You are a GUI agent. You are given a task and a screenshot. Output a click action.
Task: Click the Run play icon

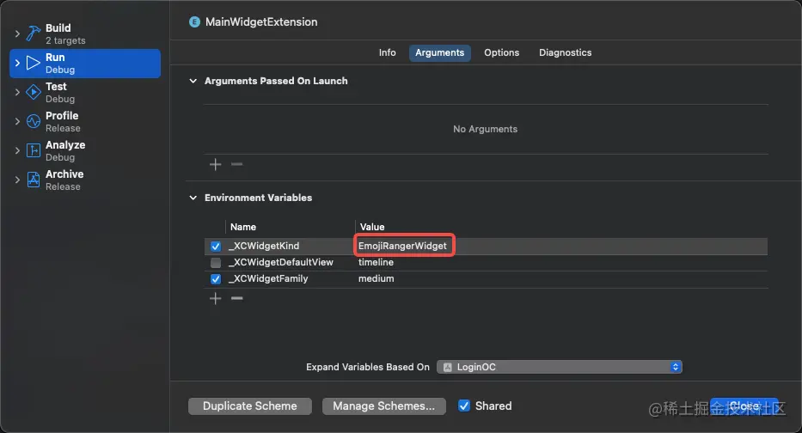point(34,63)
